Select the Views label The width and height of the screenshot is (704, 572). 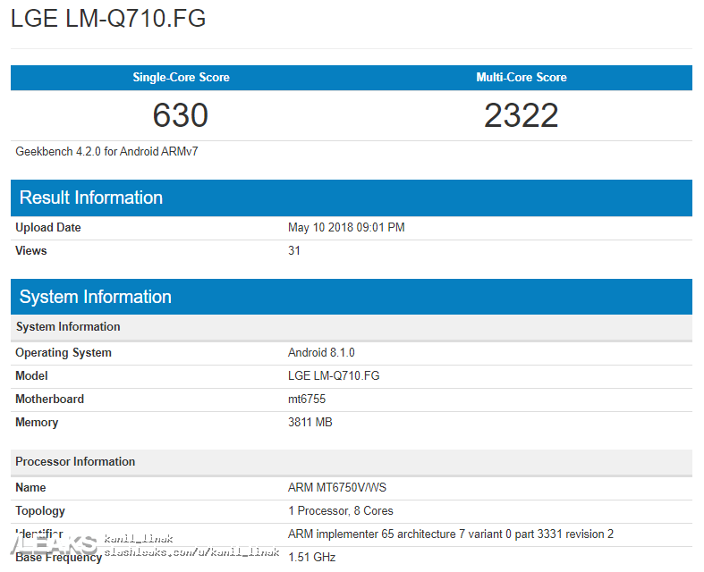[x=31, y=251]
